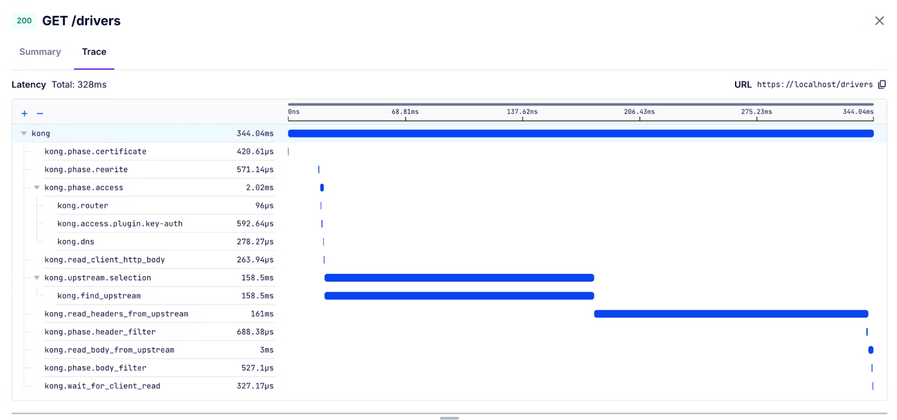Viewport: 897px width, 420px height.
Task: Switch to the Summary tab
Action: point(40,52)
